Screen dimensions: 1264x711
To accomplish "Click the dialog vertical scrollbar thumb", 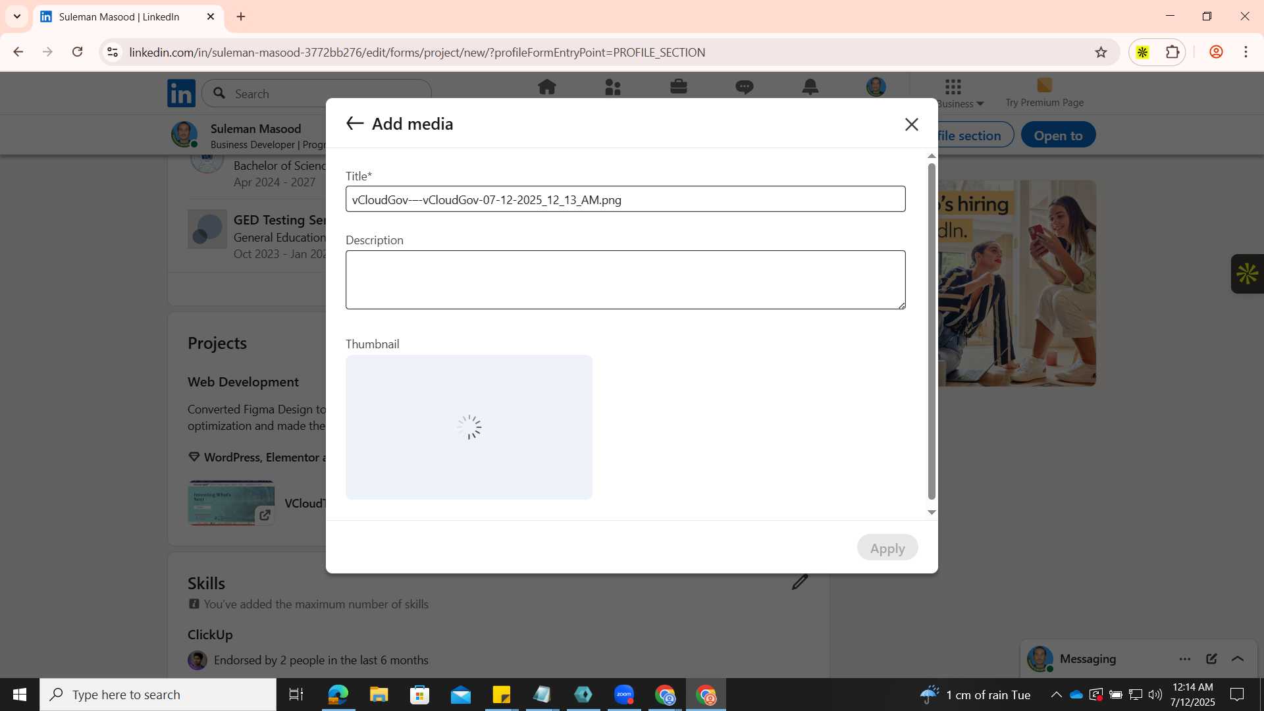I will click(932, 331).
